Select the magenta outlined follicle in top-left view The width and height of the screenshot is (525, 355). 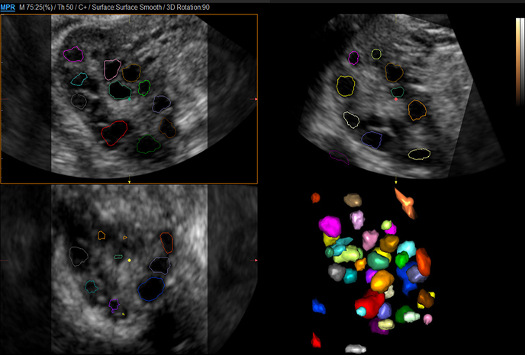73,54
